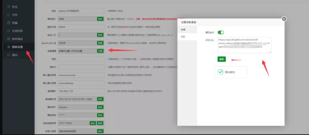
Task: Click the 文件 folder icon in sidebar
Action: 9,15
